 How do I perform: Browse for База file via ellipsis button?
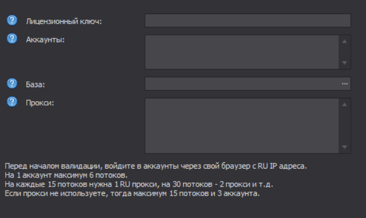coord(345,84)
